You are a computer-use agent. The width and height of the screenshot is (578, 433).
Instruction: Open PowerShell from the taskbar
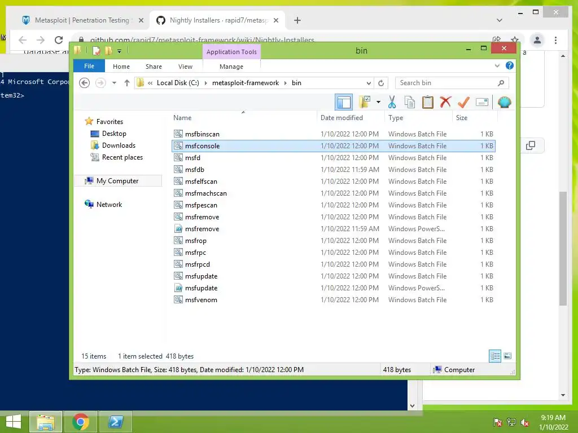tap(115, 422)
